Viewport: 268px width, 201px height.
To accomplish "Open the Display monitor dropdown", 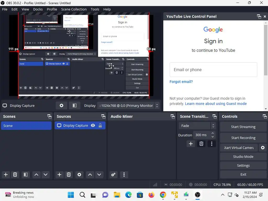I will (128, 106).
